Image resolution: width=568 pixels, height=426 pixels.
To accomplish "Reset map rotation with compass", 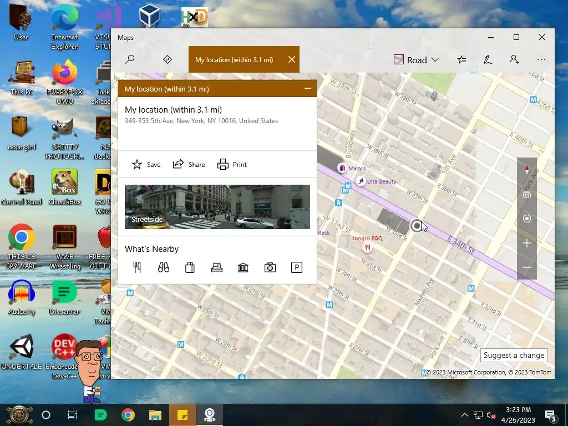I will pos(527,170).
